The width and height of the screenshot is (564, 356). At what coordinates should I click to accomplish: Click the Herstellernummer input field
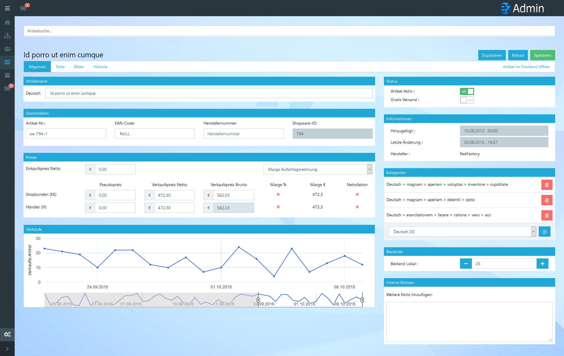click(x=244, y=134)
